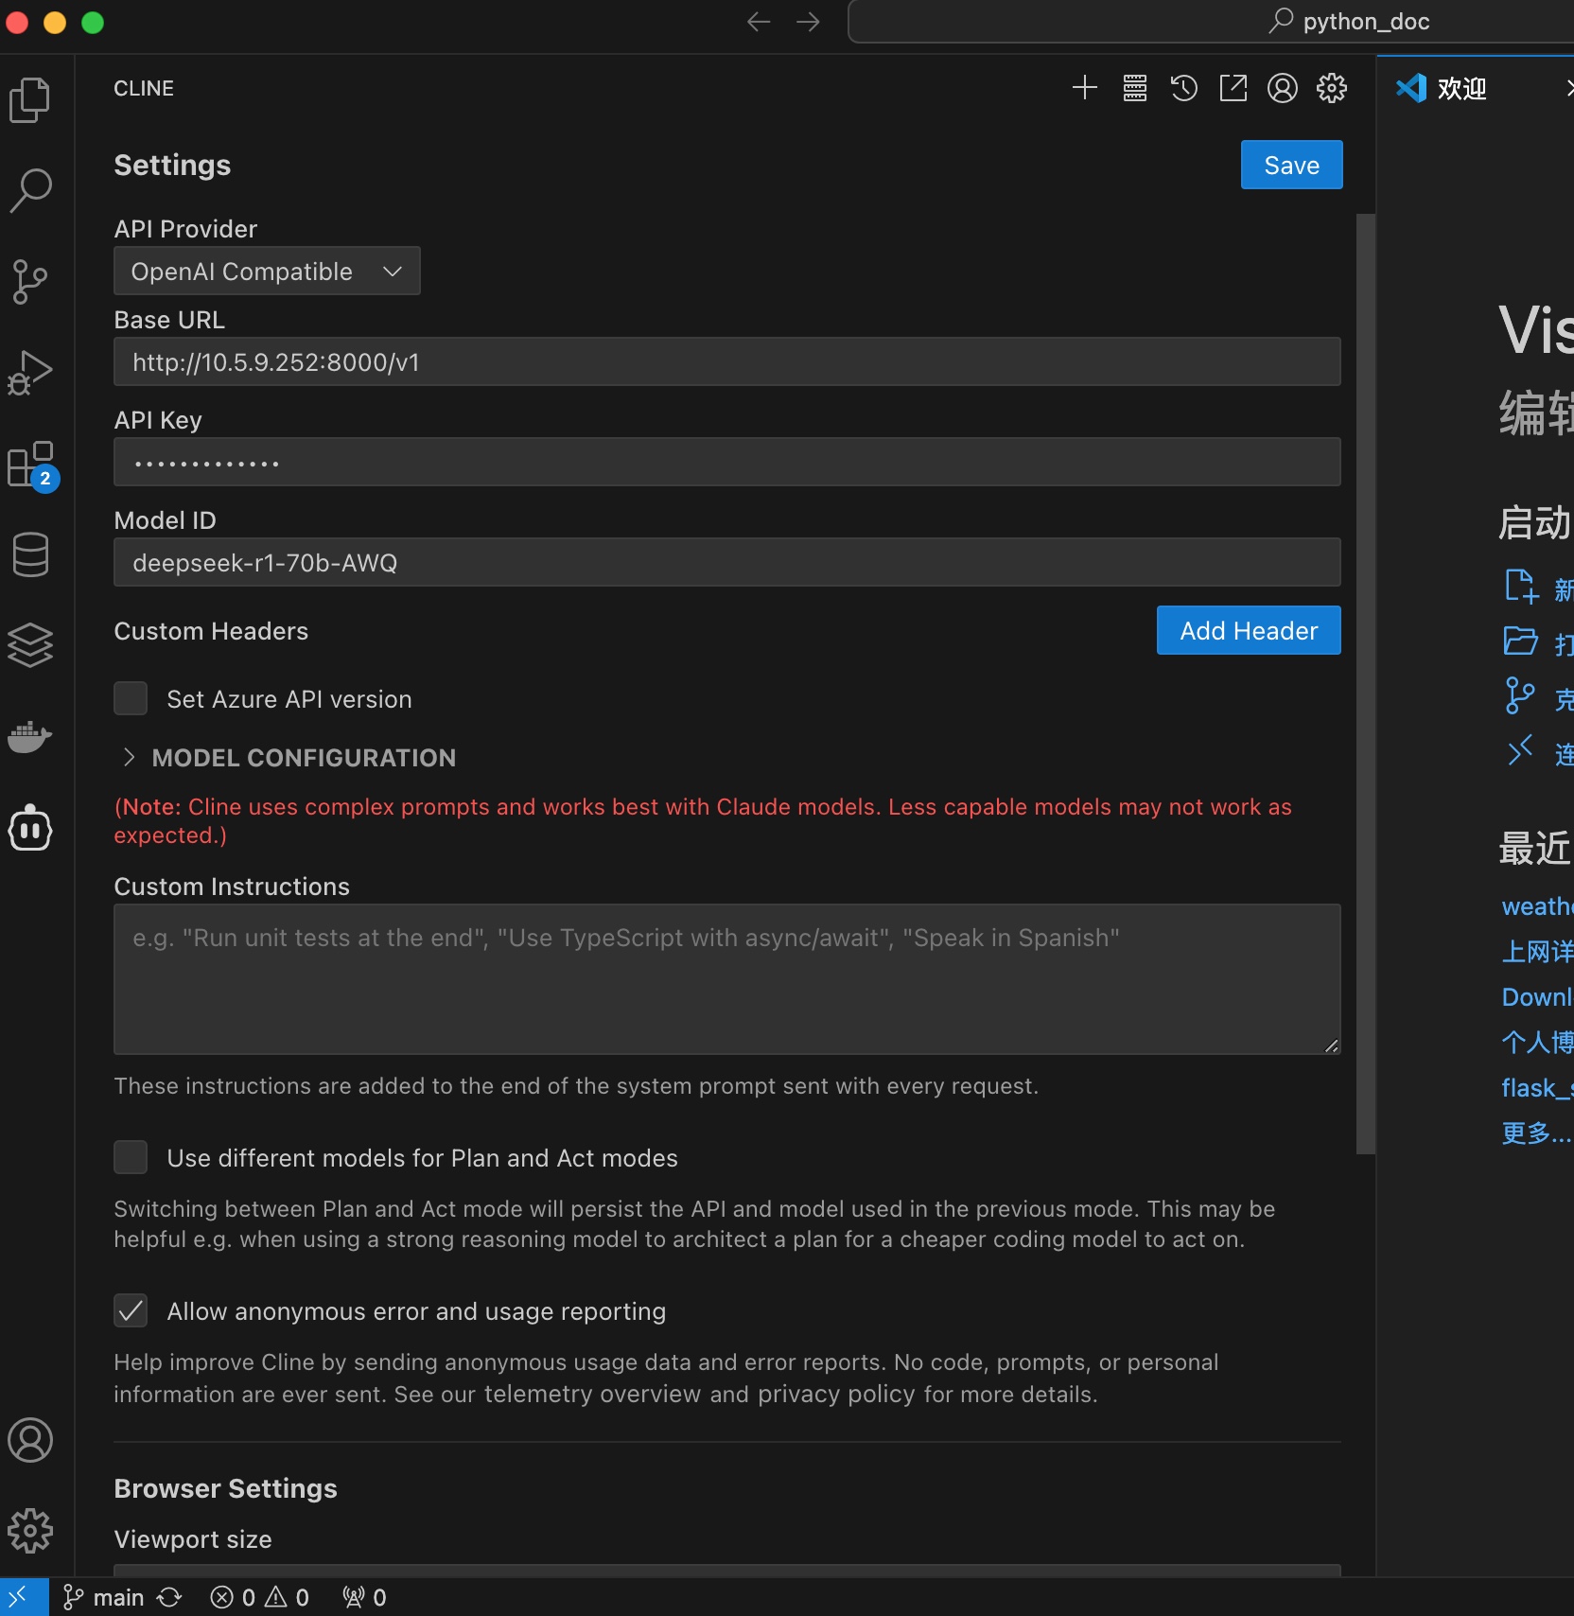This screenshot has height=1616, width=1574.
Task: Synchronize changes icon in status bar
Action: tap(169, 1597)
